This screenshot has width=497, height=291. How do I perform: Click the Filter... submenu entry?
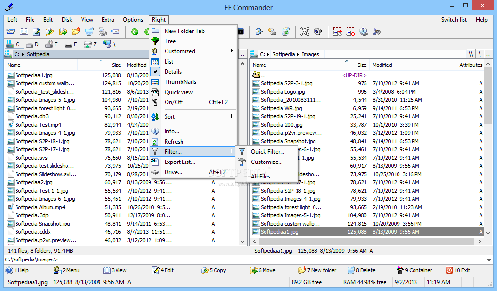[193, 152]
